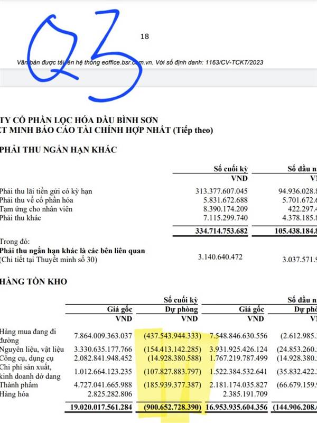Click the value 8.390.174.209

coord(226,209)
